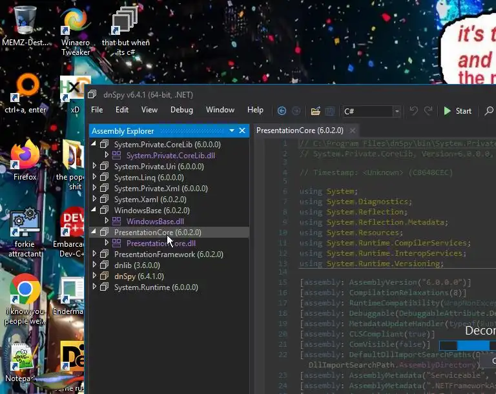Switch to PresentationCore (6.0.2.0) tab

tap(300, 130)
